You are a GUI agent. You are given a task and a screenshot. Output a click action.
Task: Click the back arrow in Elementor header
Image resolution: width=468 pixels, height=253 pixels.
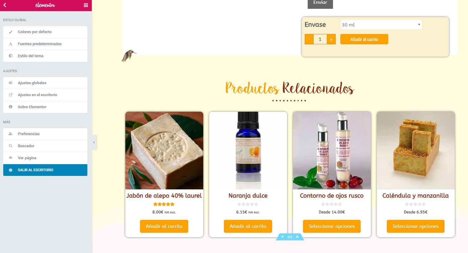pos(5,5)
